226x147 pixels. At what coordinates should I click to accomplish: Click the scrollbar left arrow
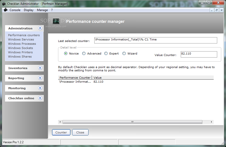pos(60,122)
